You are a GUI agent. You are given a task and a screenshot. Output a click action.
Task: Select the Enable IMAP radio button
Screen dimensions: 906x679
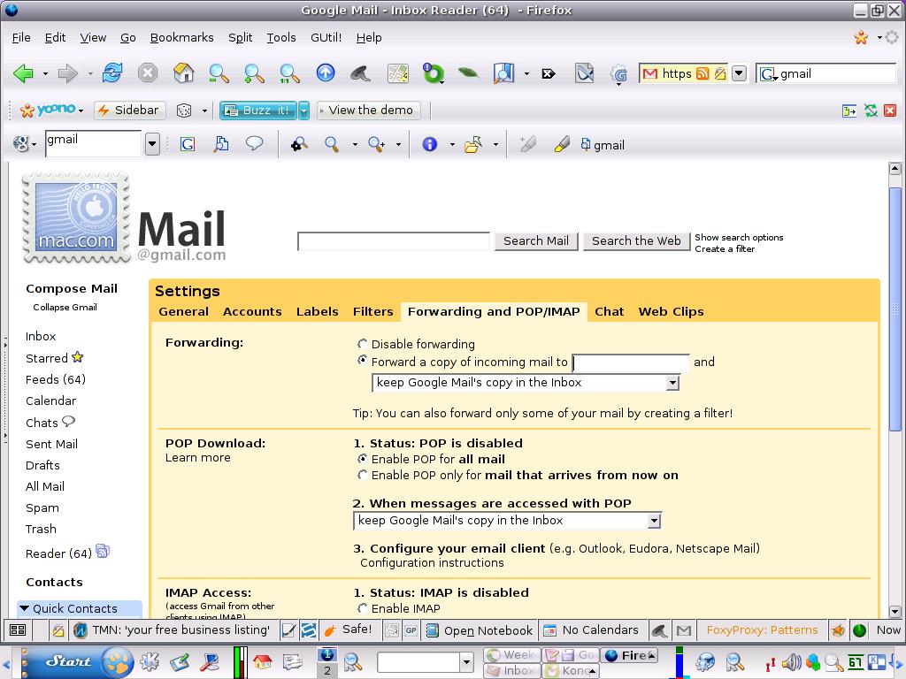tap(362, 608)
